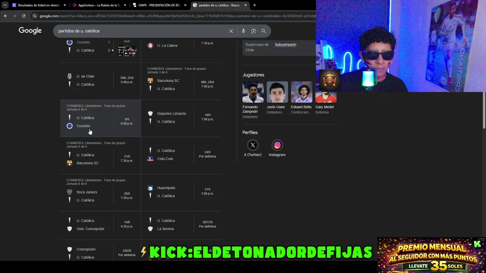This screenshot has height=273, width=486.
Task: Close the ONPE tab
Action: coord(185,5)
